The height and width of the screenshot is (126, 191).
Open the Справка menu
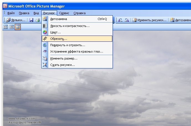click(x=79, y=13)
